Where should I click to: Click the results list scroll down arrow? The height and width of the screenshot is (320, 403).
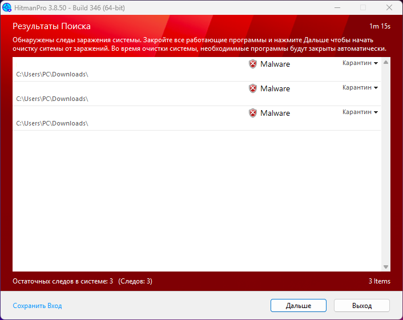[x=386, y=267]
